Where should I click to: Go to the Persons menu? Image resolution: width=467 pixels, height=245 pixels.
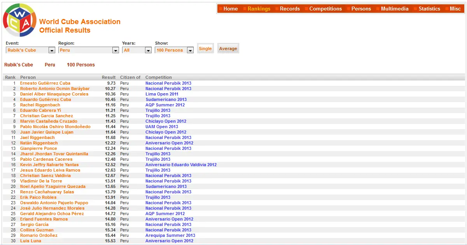pyautogui.click(x=361, y=9)
